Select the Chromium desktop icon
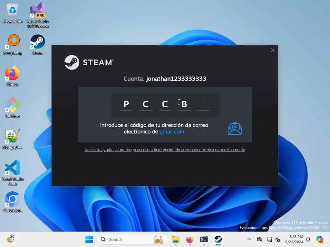Viewport: 330px width, 247px height. click(13, 202)
